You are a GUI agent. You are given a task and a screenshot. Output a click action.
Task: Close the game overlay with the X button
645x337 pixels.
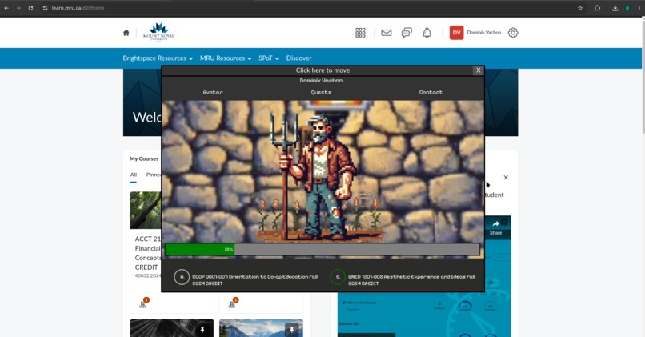pyautogui.click(x=478, y=70)
